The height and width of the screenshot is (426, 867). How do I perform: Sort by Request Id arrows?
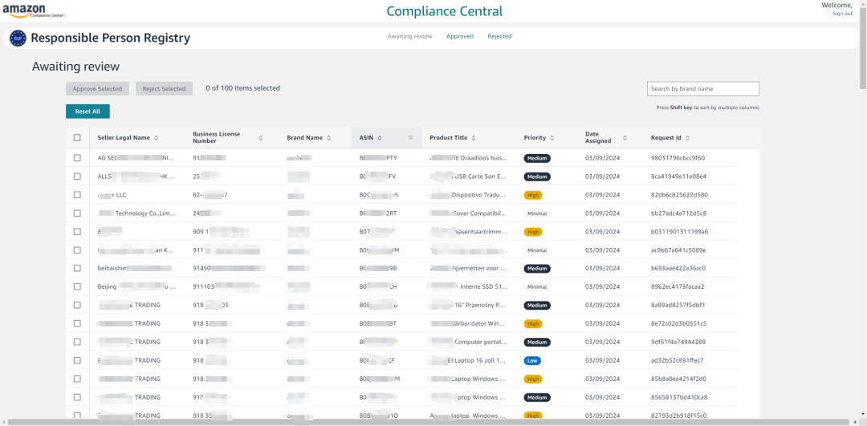click(x=687, y=138)
